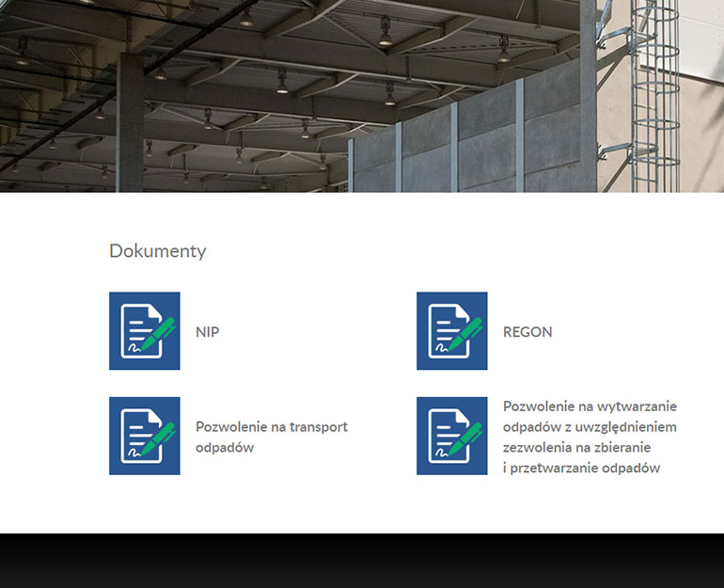Open the REGON document icon
724x588 pixels.
[x=452, y=331]
